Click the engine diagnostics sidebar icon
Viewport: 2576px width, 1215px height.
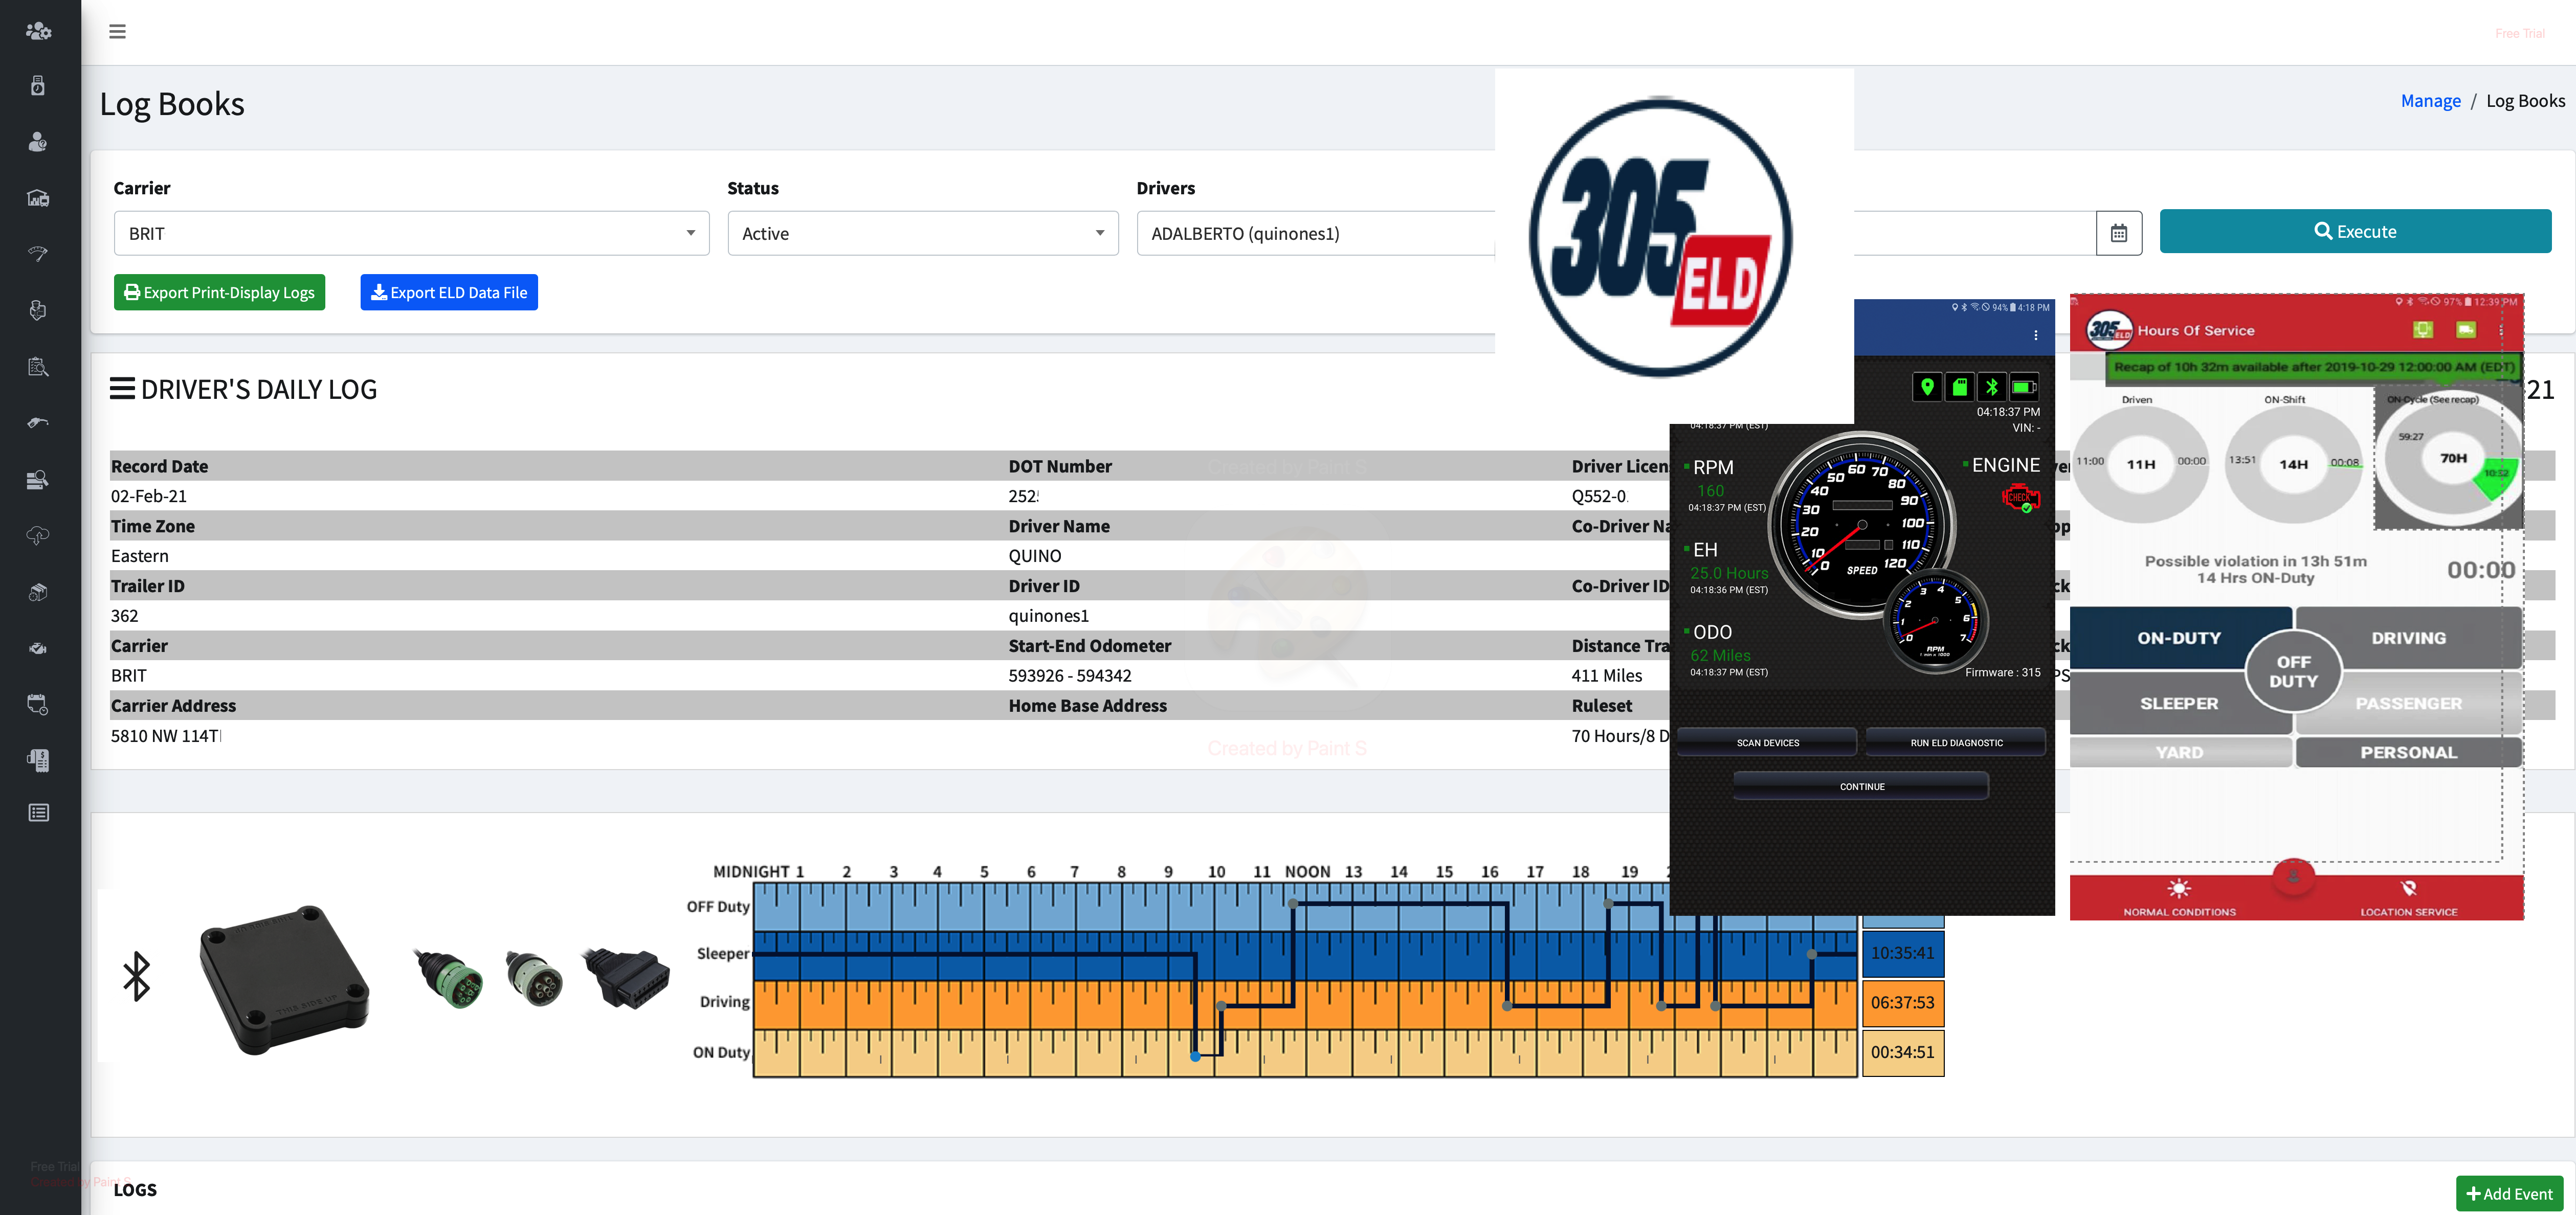[x=38, y=648]
